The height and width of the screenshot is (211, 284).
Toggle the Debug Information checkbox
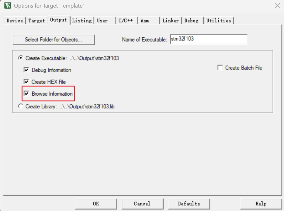(x=26, y=70)
